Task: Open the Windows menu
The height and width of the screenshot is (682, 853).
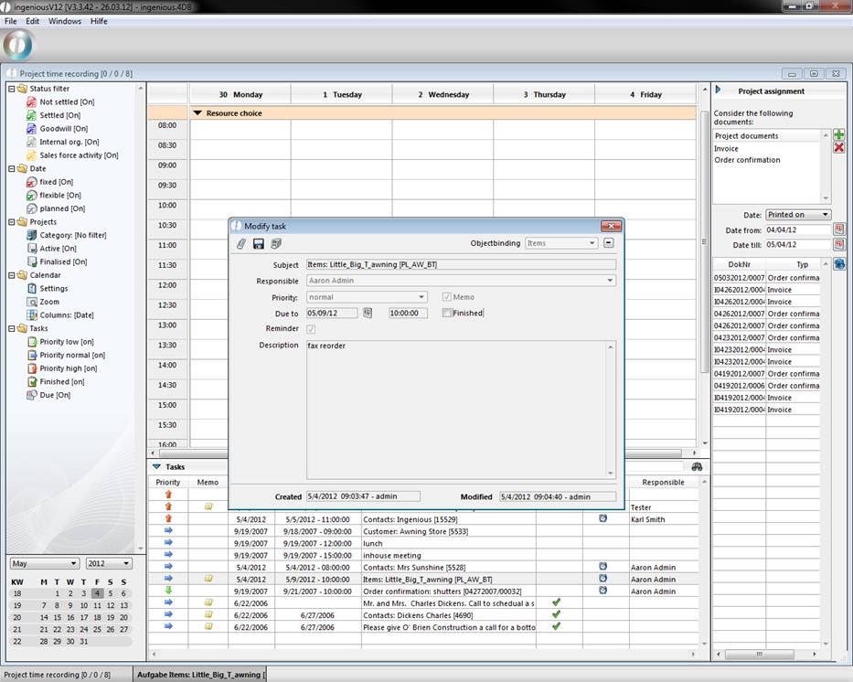Action: pyautogui.click(x=65, y=21)
